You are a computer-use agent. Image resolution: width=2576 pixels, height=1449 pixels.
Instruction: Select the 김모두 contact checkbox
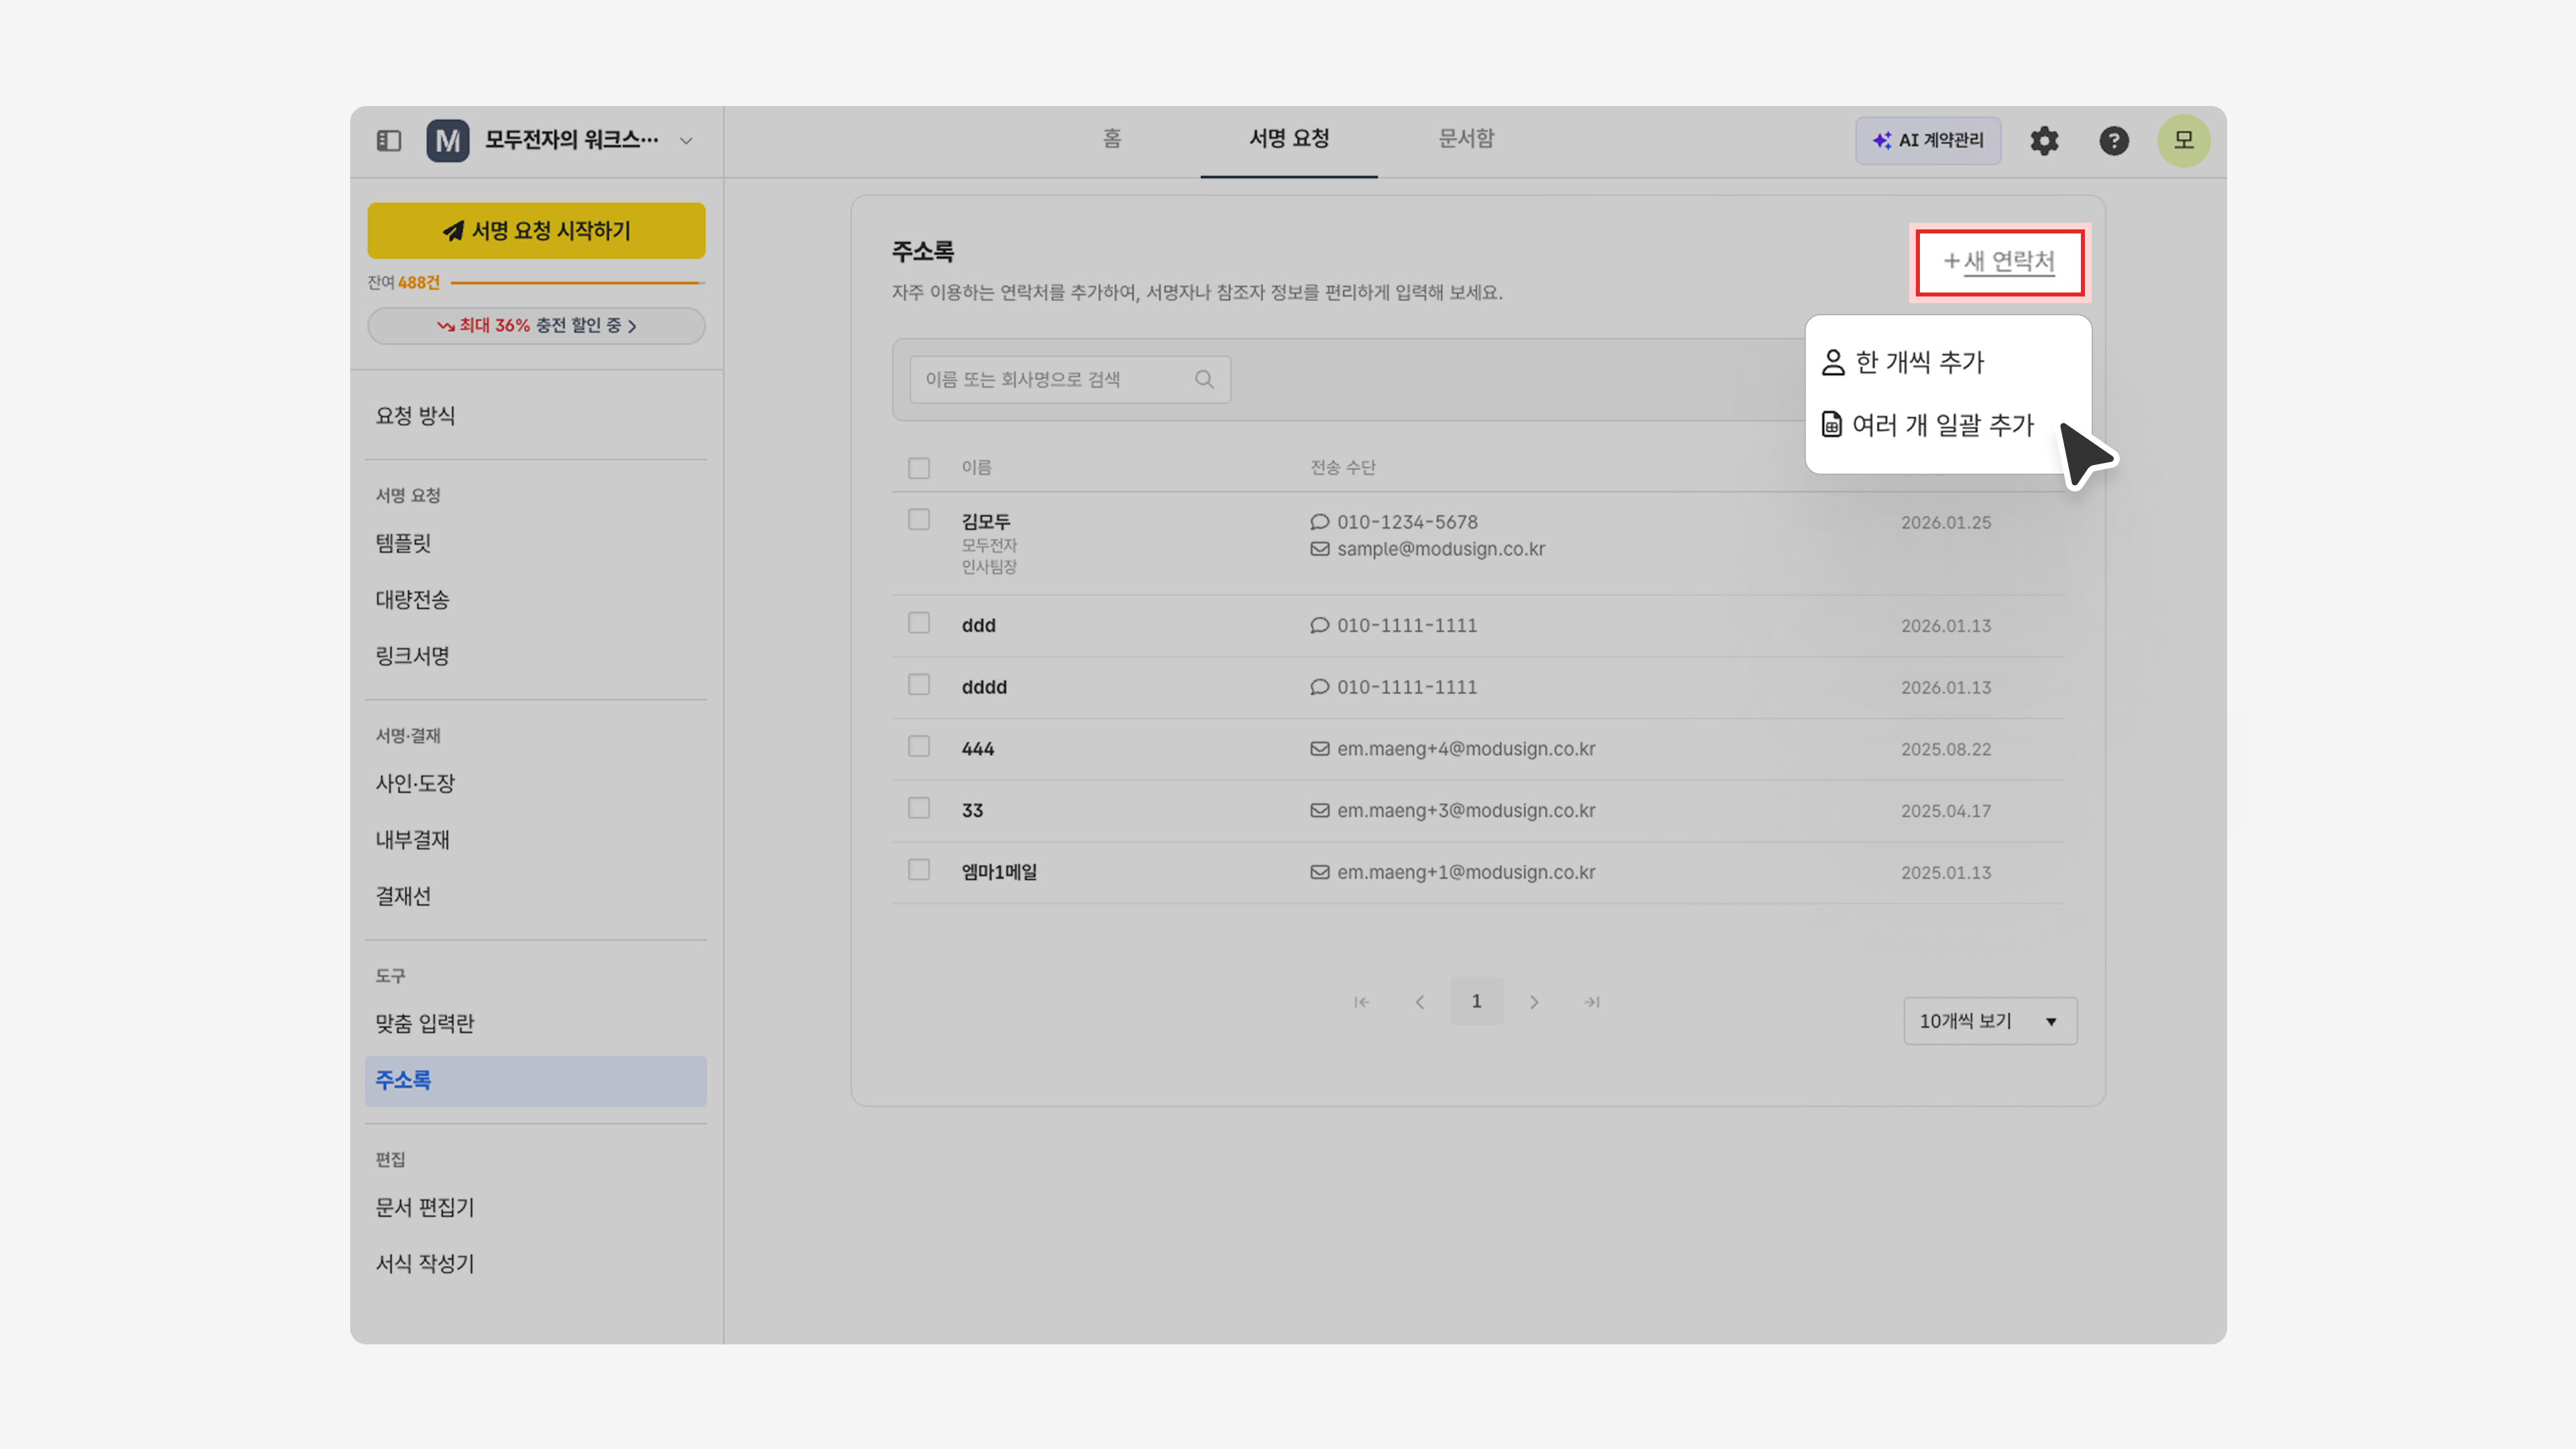(x=919, y=520)
